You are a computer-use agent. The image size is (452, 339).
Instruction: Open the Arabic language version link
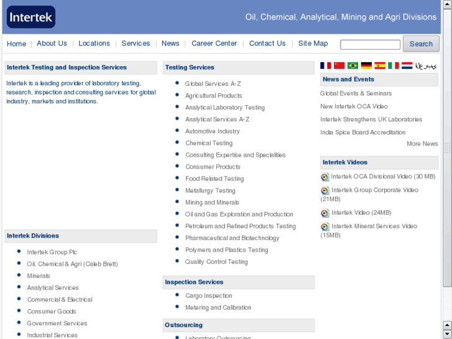click(427, 65)
